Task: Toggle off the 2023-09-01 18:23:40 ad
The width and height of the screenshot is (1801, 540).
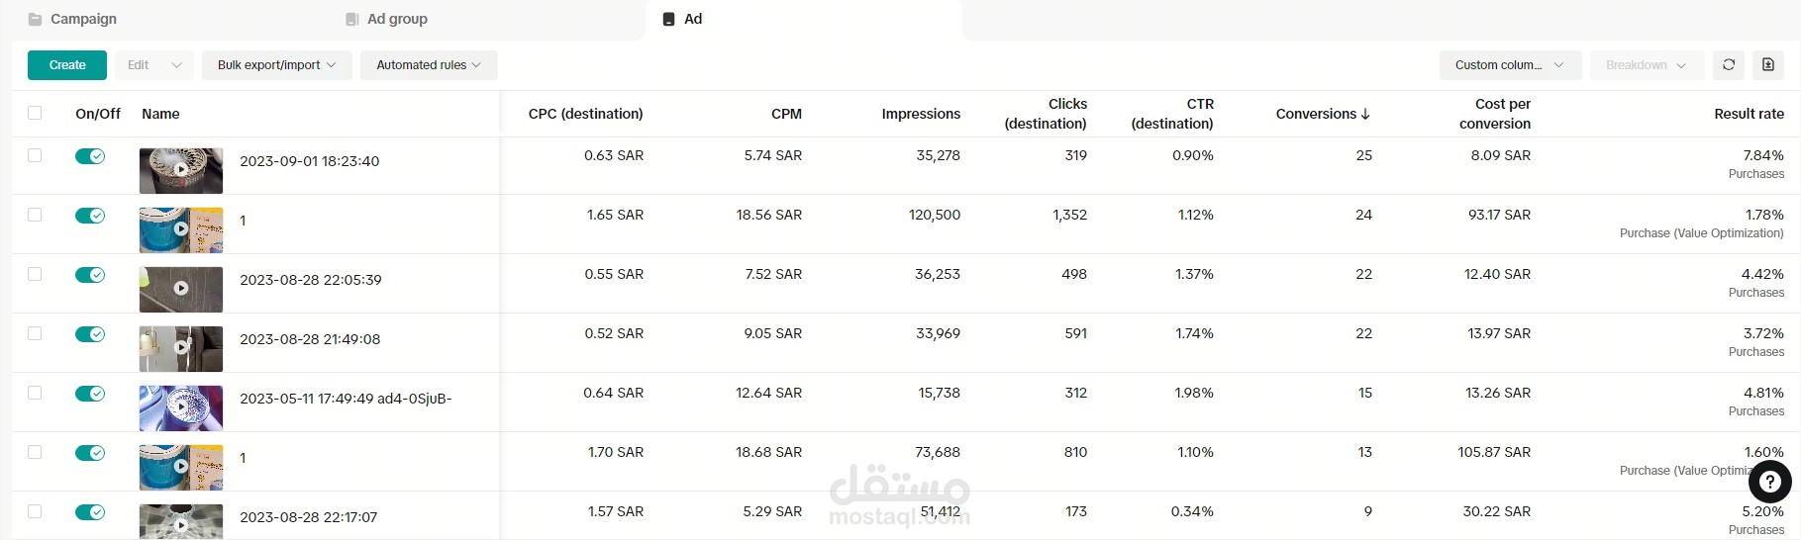Action: (90, 156)
